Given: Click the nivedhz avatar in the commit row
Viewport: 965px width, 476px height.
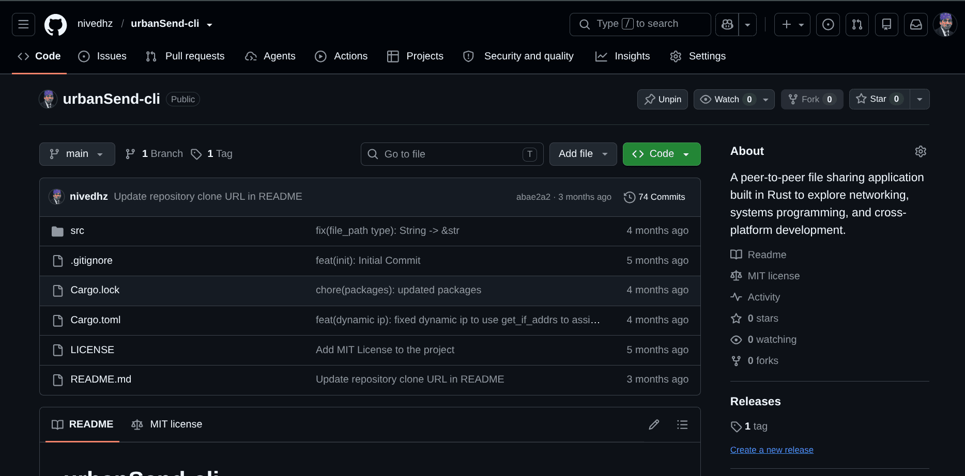Looking at the screenshot, I should tap(57, 197).
